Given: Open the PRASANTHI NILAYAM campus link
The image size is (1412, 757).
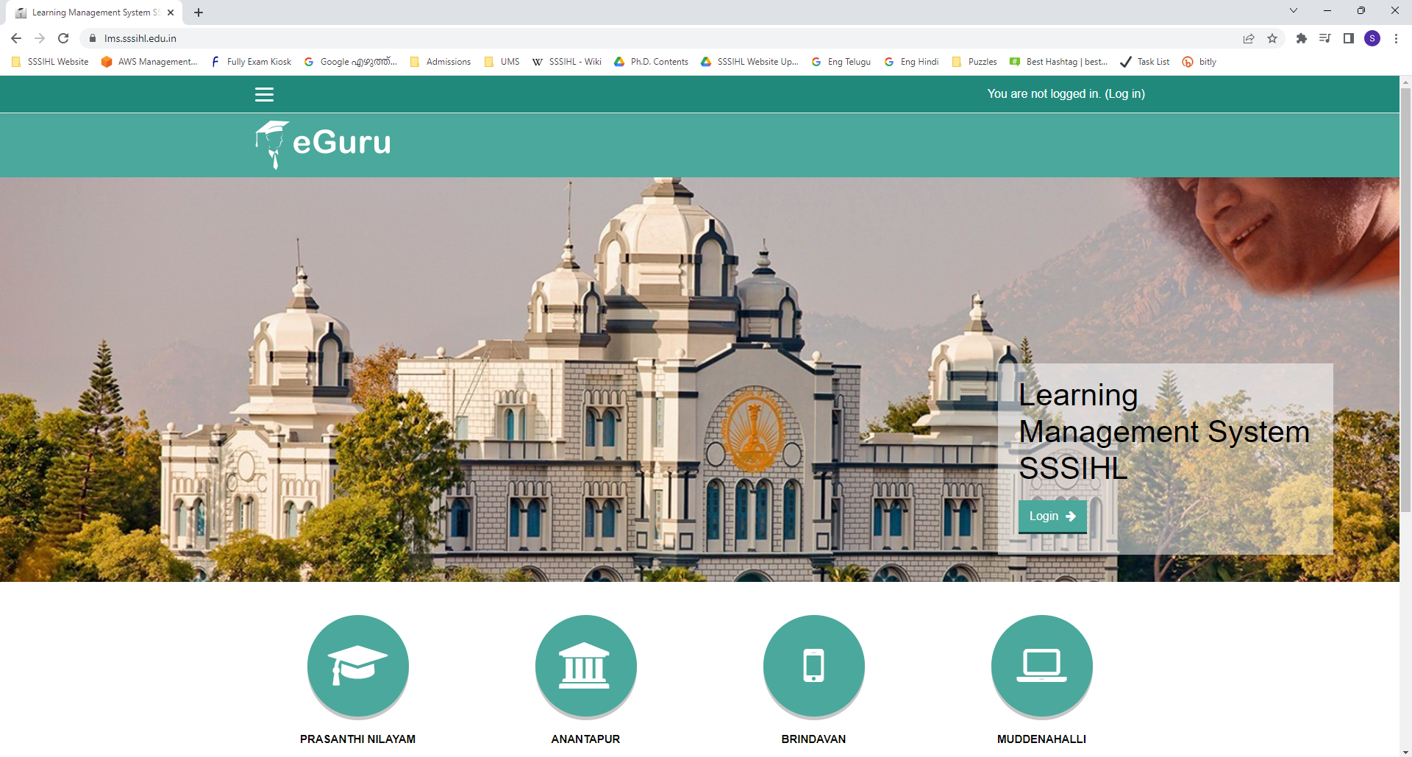Looking at the screenshot, I should click(357, 739).
